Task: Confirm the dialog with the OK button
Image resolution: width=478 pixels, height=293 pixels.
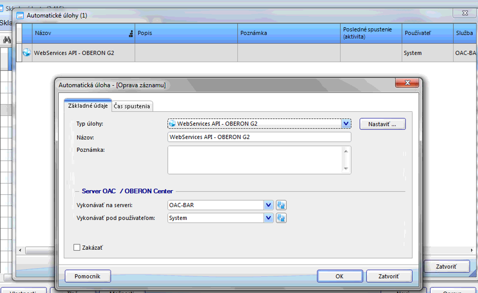Action: (x=339, y=276)
